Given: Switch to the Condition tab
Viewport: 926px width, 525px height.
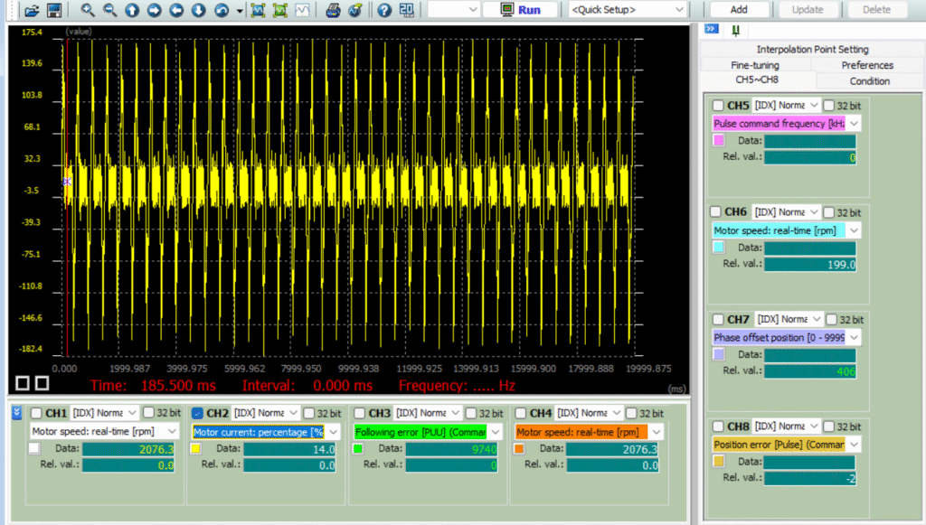Looking at the screenshot, I should click(x=868, y=80).
